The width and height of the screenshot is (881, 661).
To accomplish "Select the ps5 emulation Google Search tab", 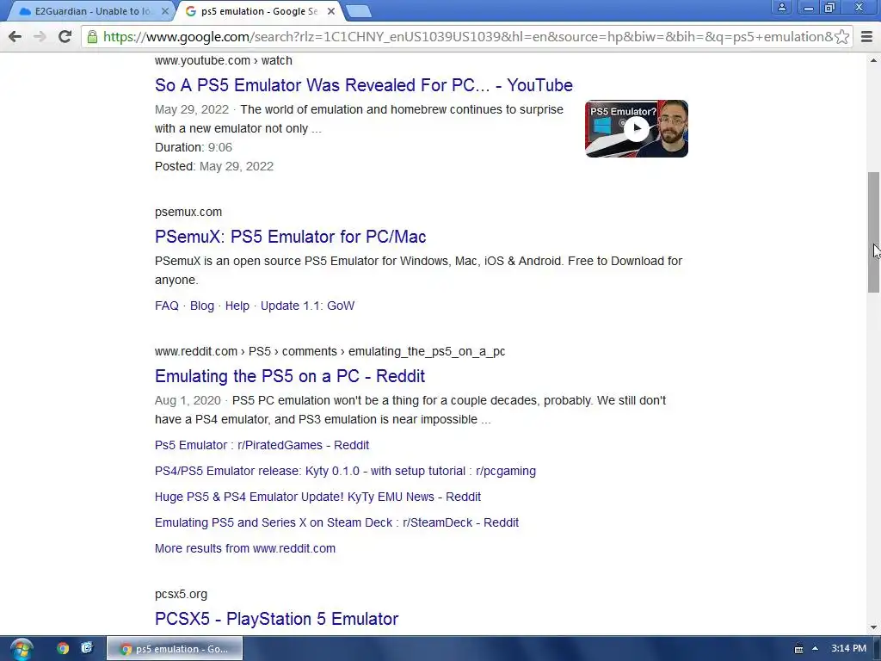I will (258, 11).
